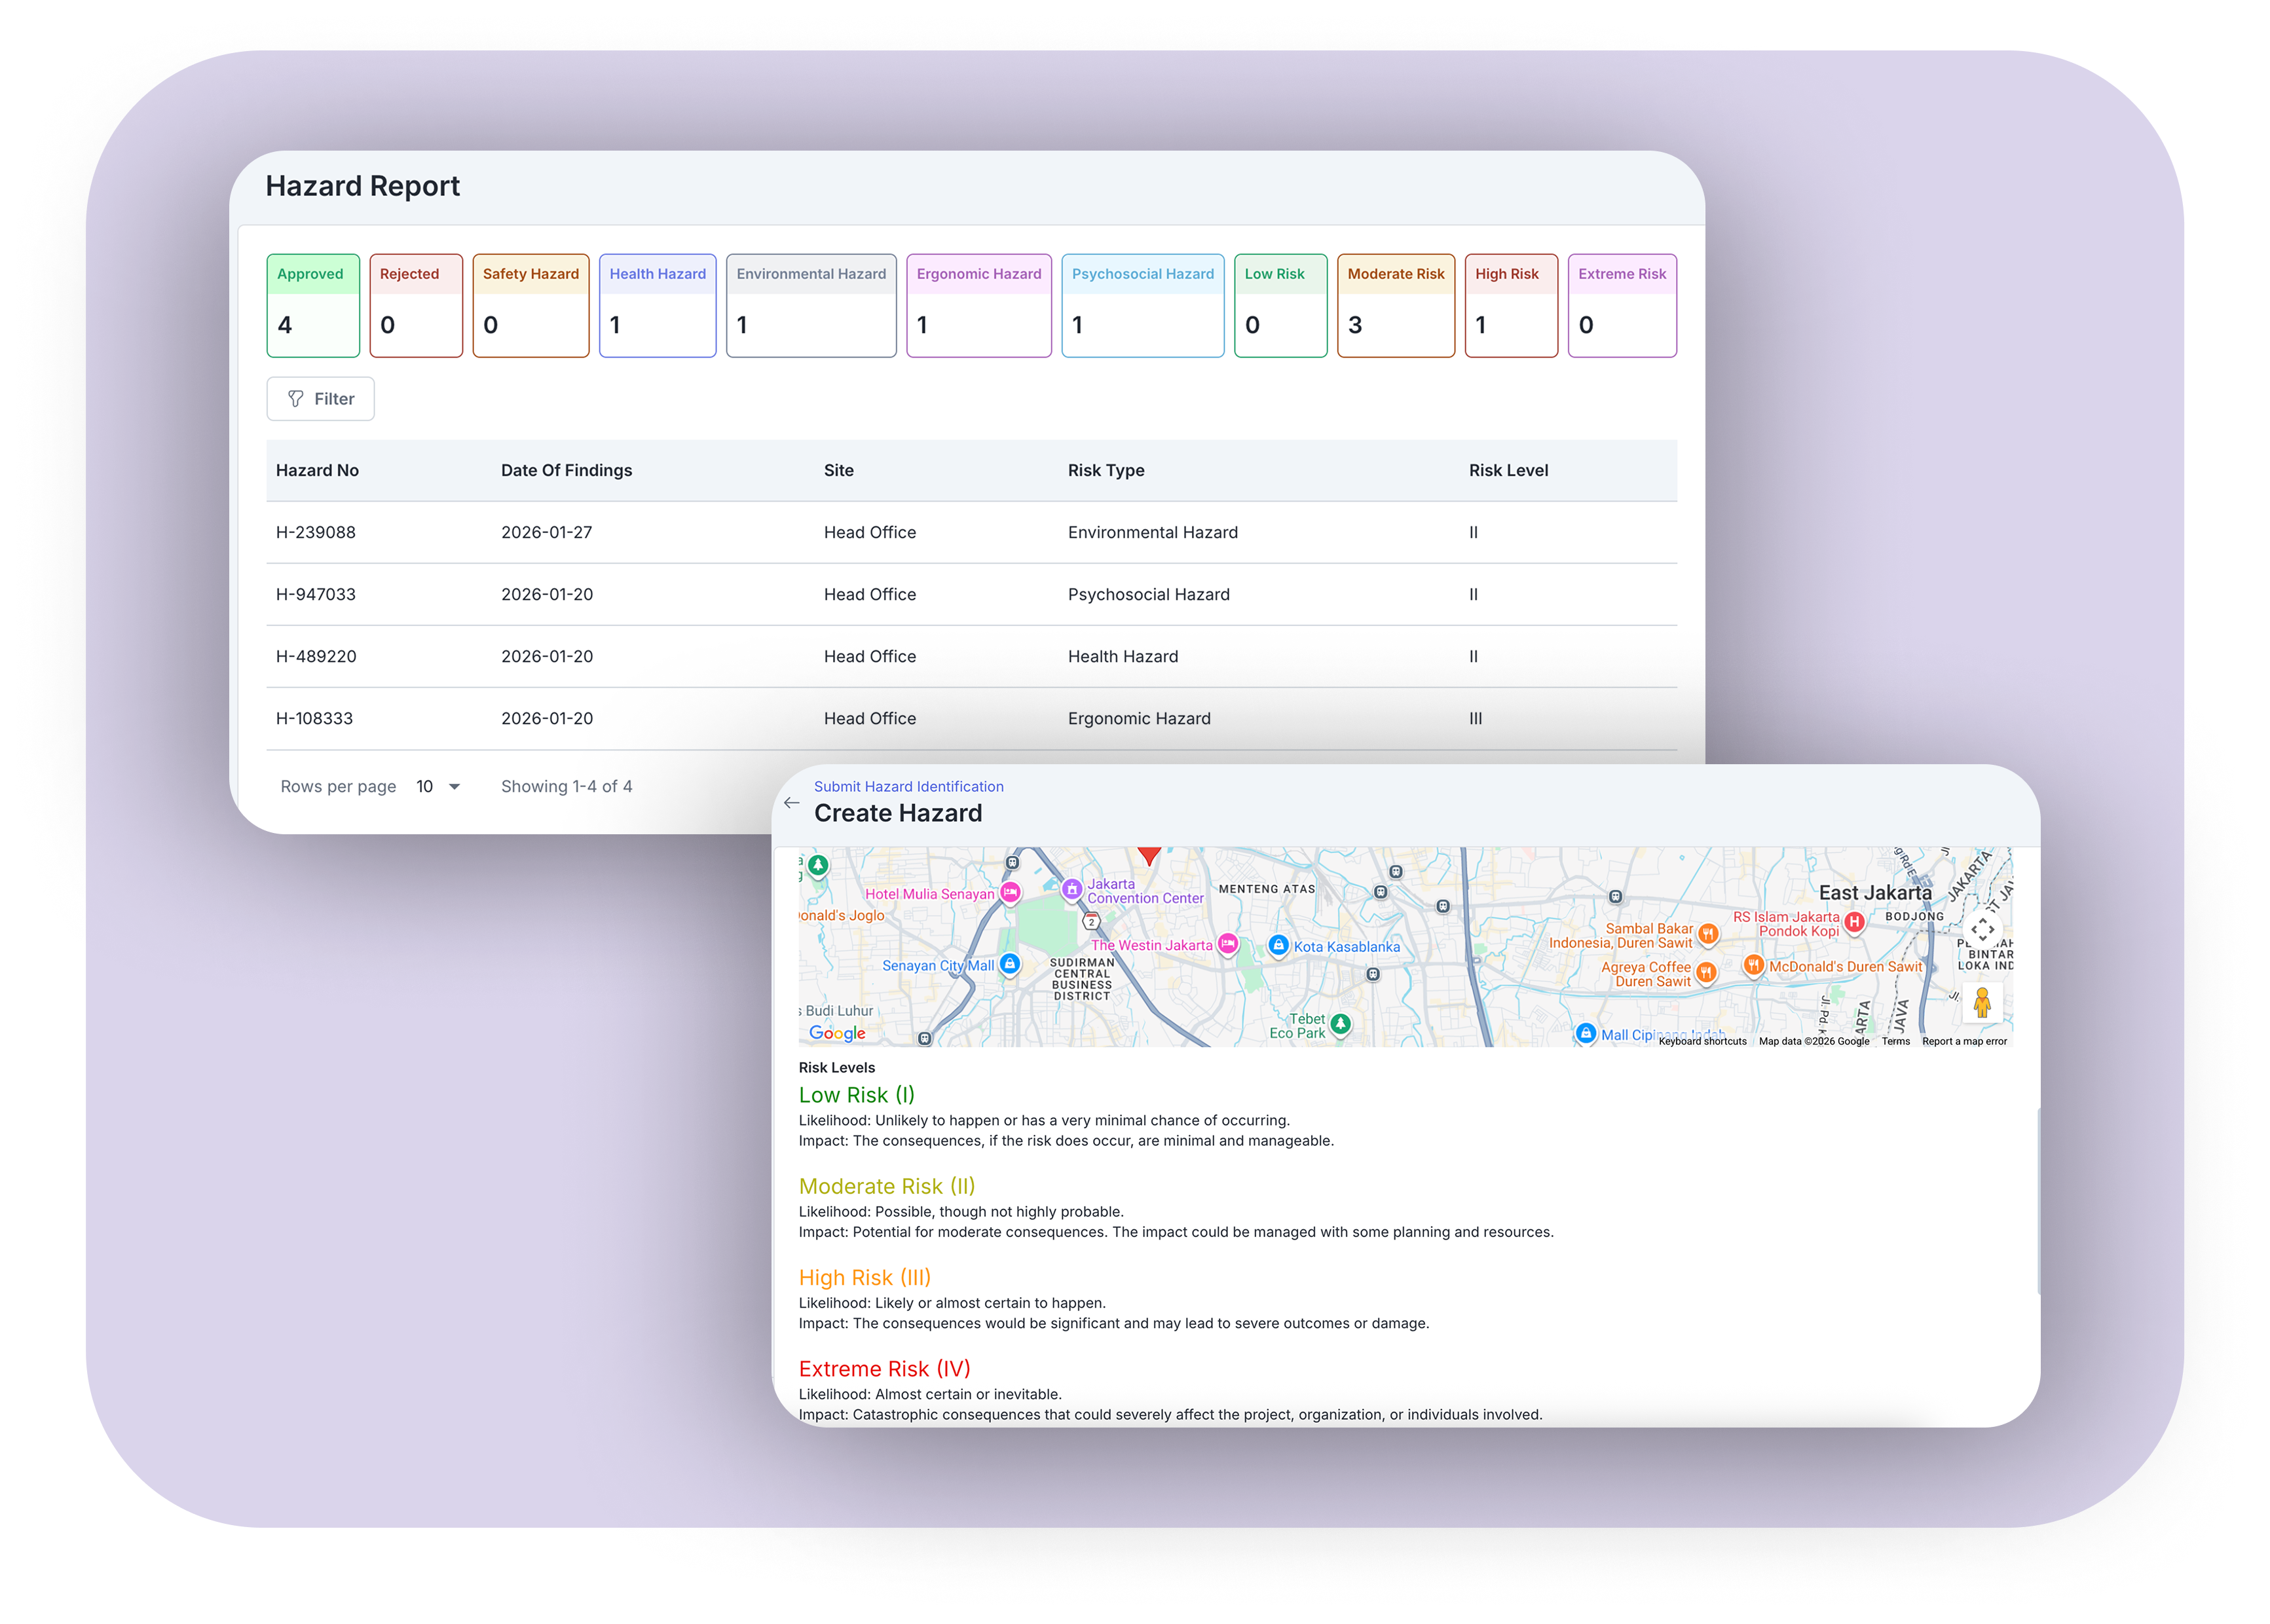Select the Approved status card

313,305
